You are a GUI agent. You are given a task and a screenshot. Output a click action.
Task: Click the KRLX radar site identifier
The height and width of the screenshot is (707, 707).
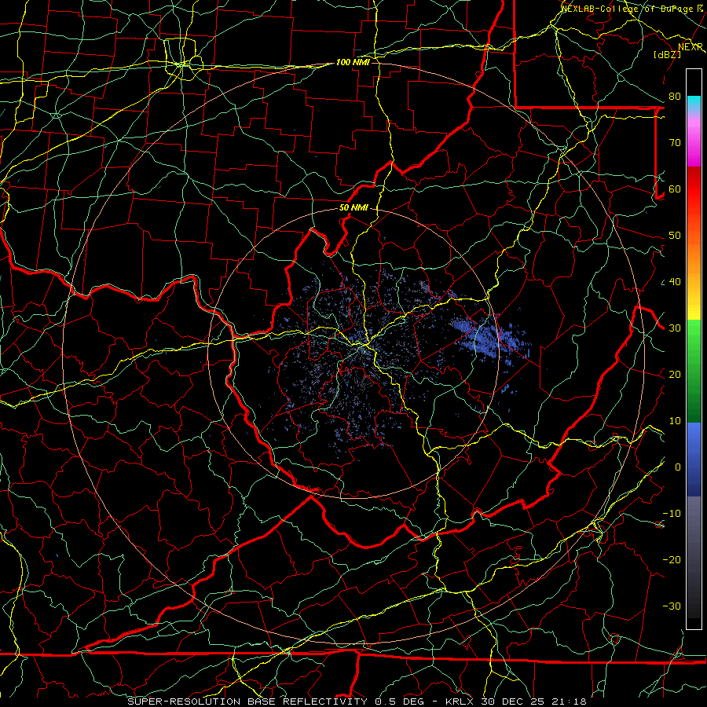pyautogui.click(x=460, y=702)
